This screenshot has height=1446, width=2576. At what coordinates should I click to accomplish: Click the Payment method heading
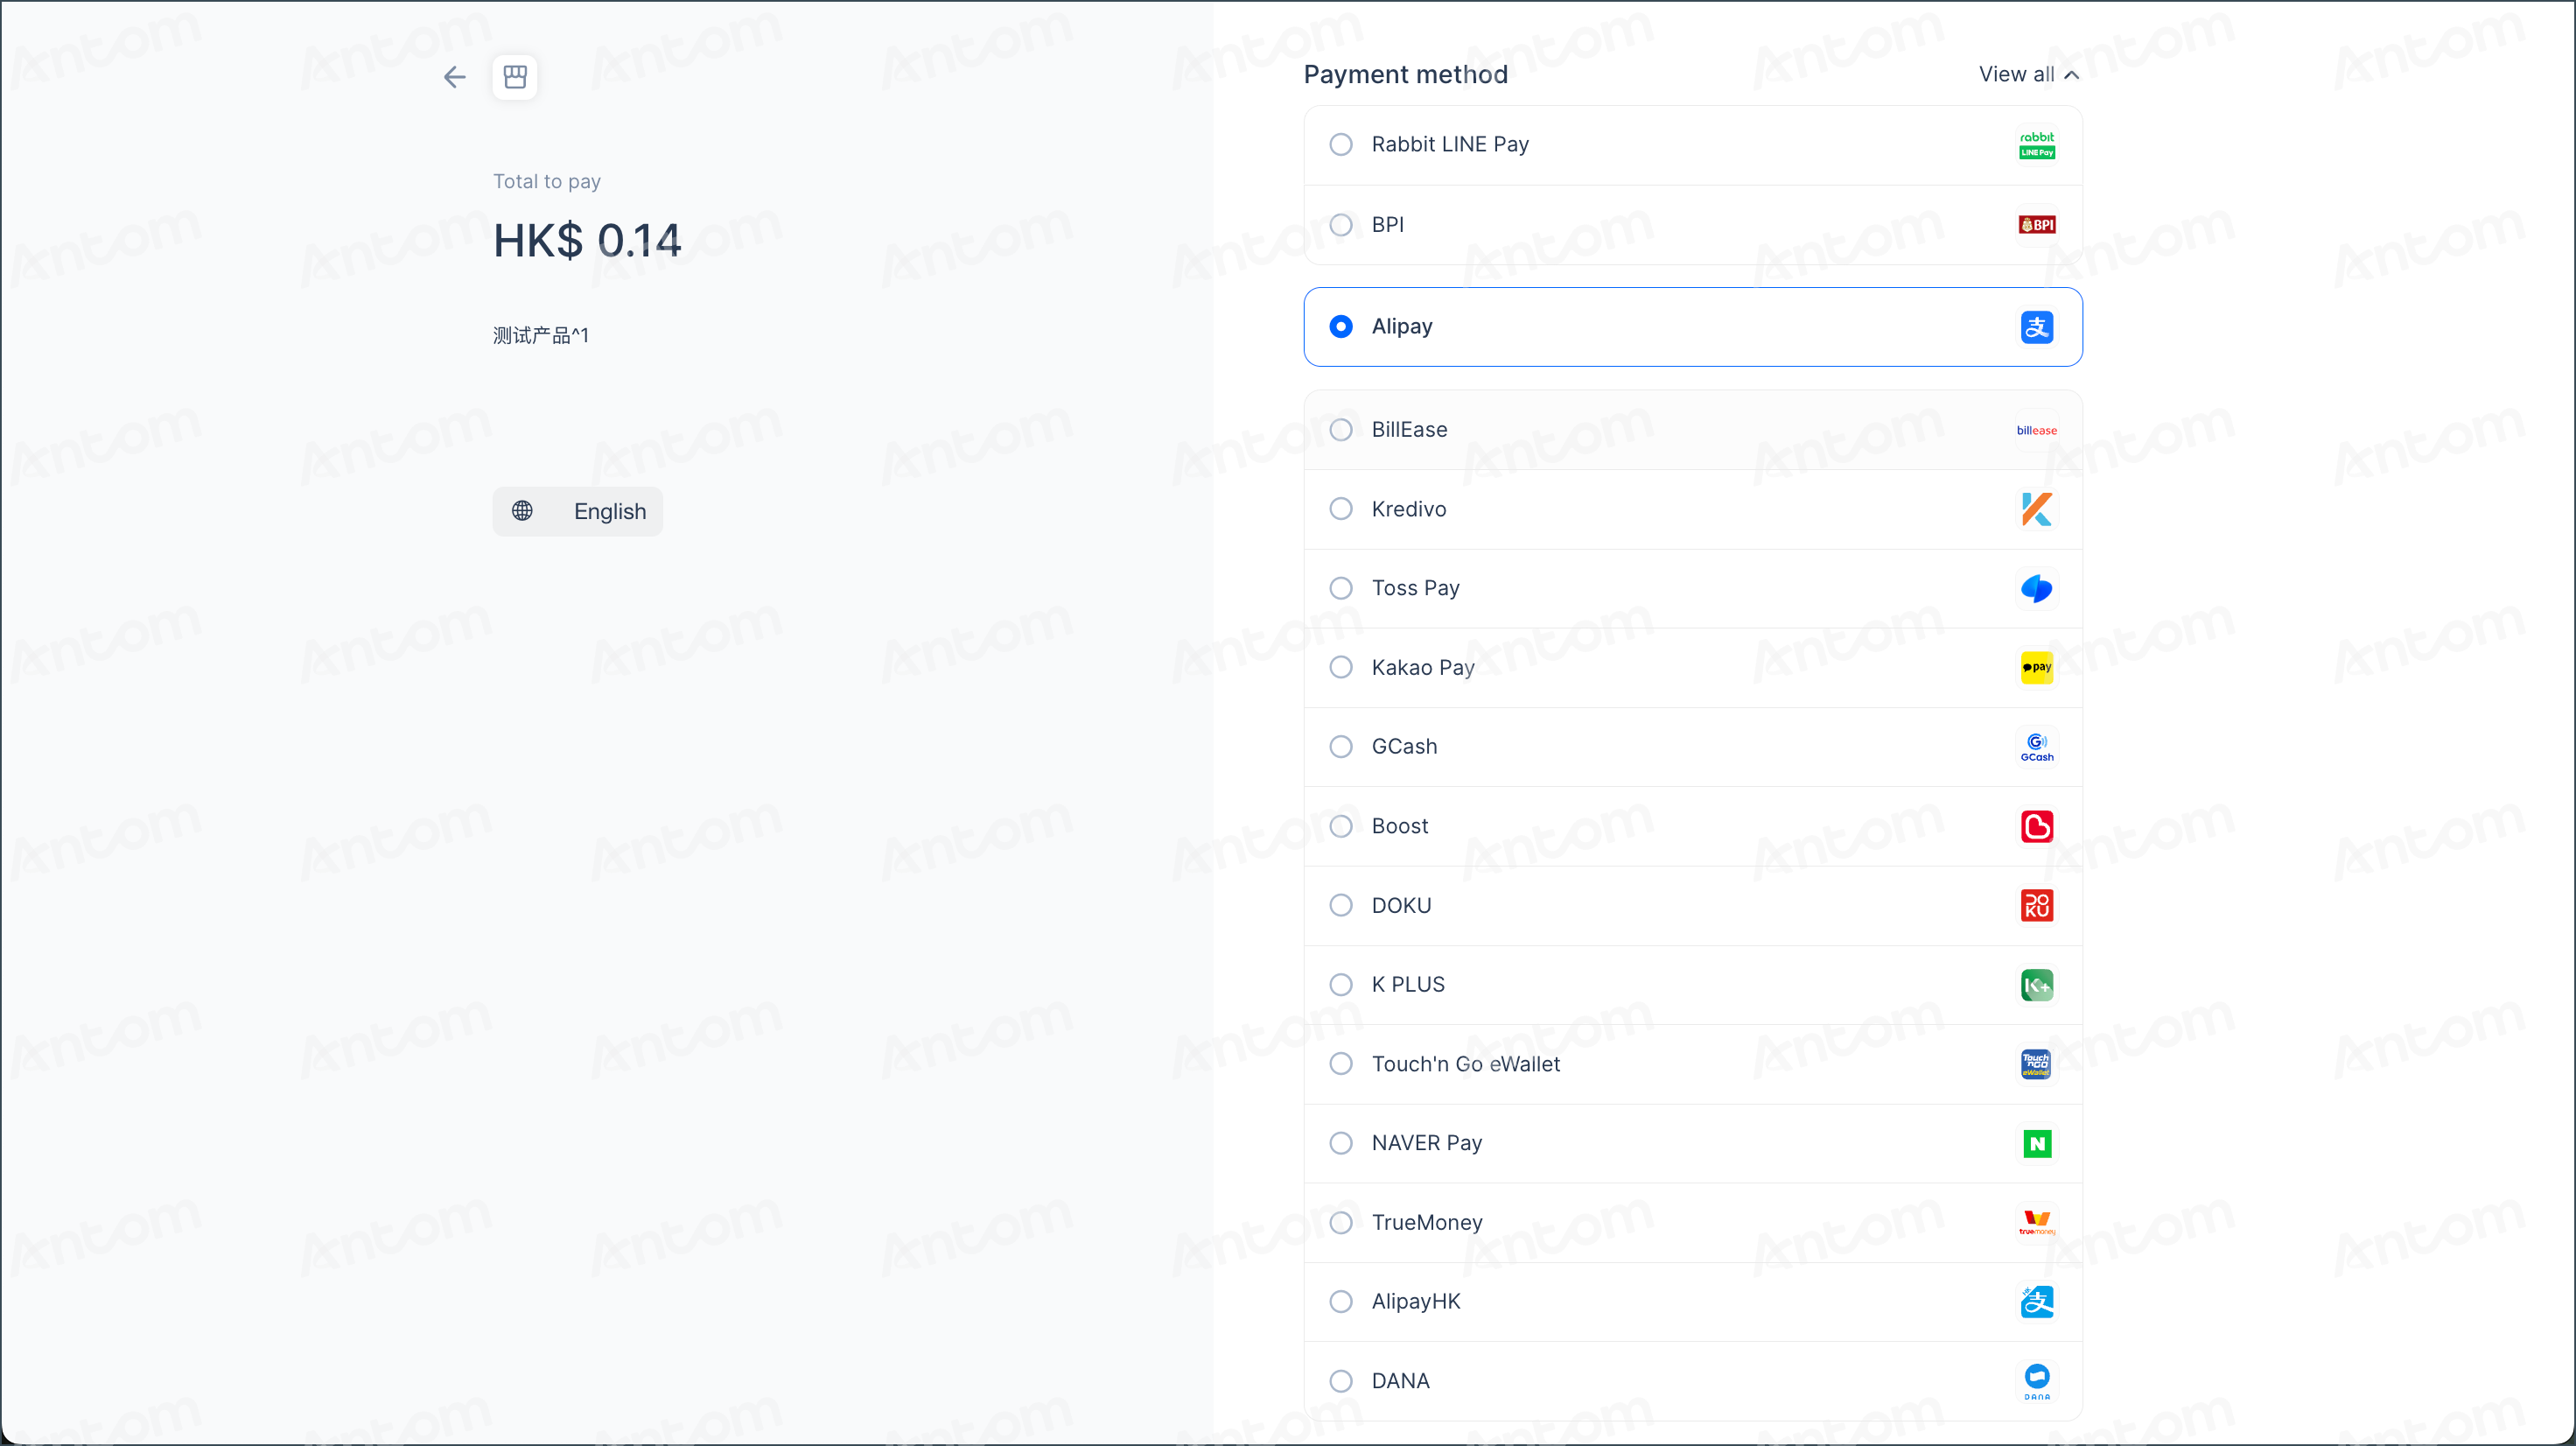[1405, 75]
